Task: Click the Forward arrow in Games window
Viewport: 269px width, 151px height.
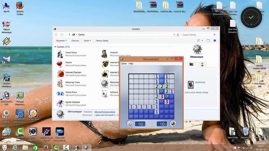Action: point(62,34)
